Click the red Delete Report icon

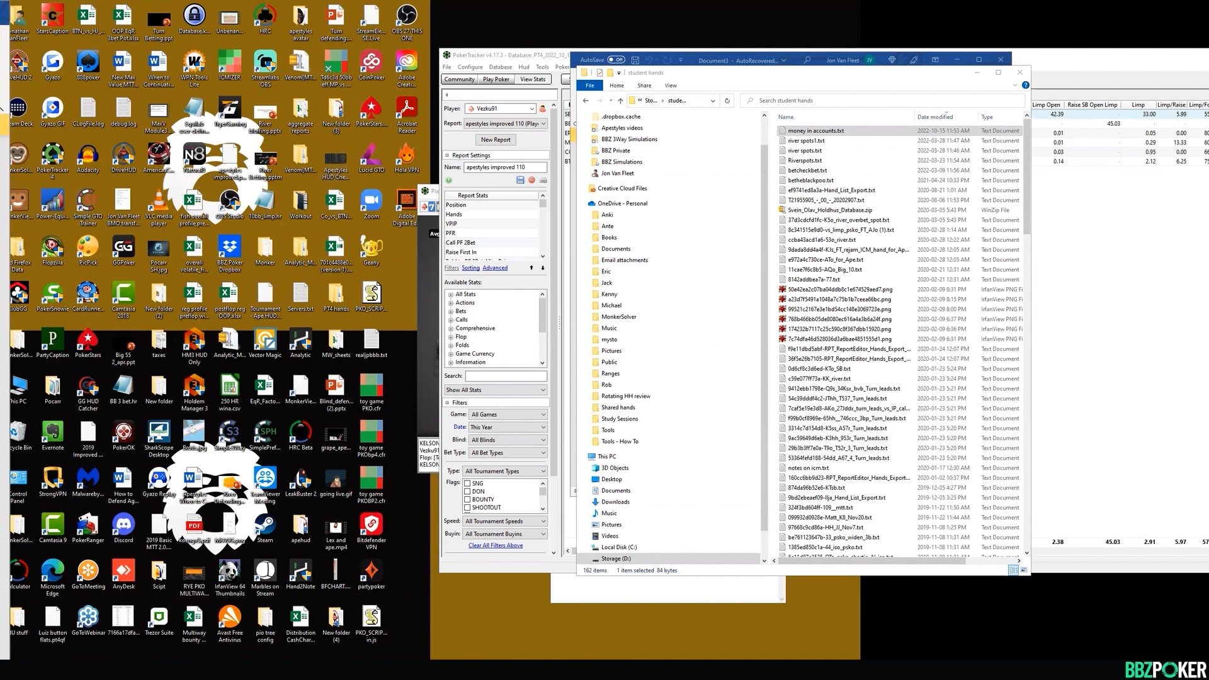(x=531, y=180)
